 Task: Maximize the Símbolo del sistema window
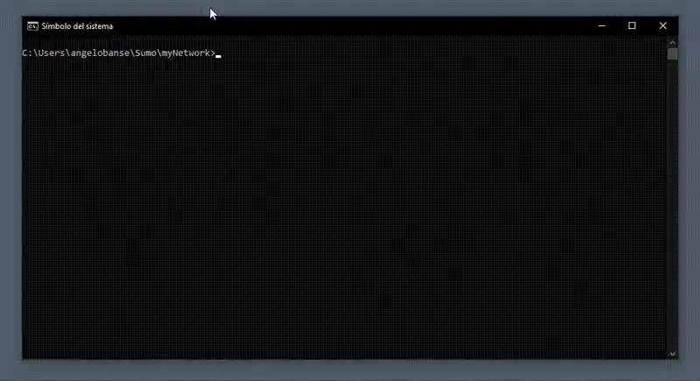click(x=632, y=26)
